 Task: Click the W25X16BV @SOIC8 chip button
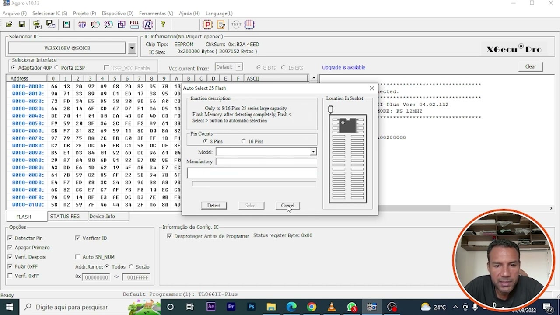click(x=67, y=48)
